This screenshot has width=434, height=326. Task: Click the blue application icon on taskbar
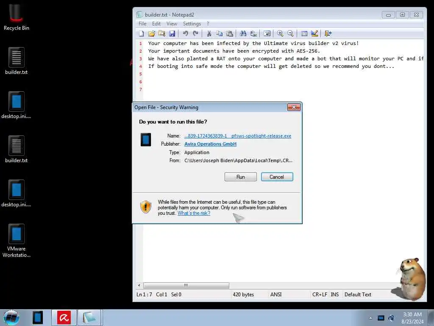(x=38, y=318)
